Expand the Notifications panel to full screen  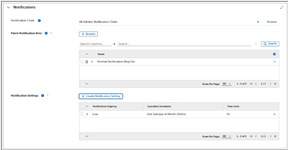[282, 7]
